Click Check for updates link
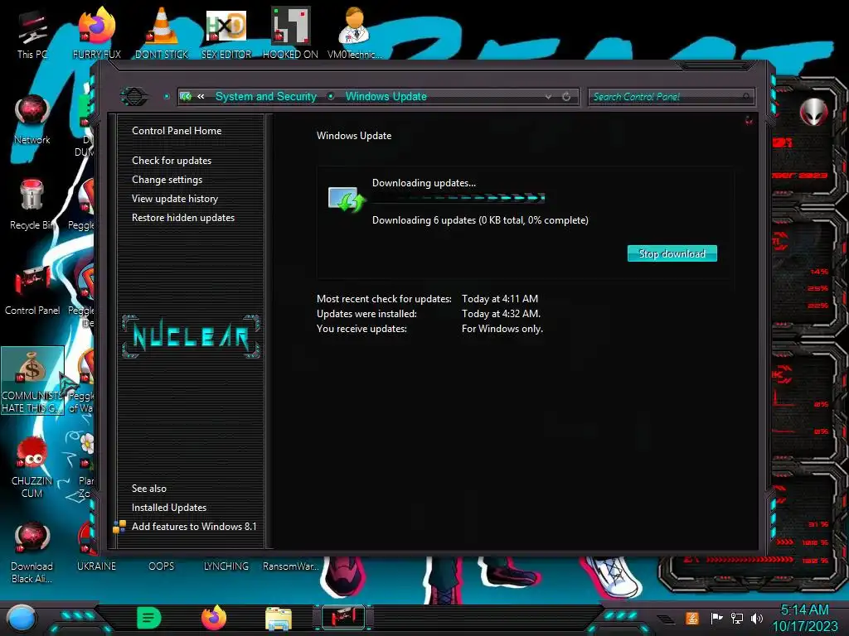The image size is (849, 636). point(172,161)
